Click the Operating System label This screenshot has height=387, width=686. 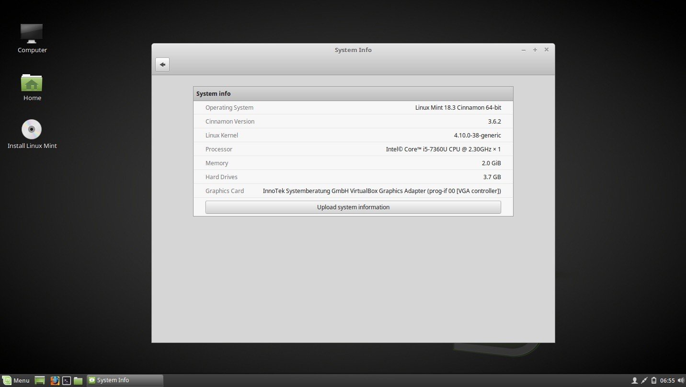(229, 108)
